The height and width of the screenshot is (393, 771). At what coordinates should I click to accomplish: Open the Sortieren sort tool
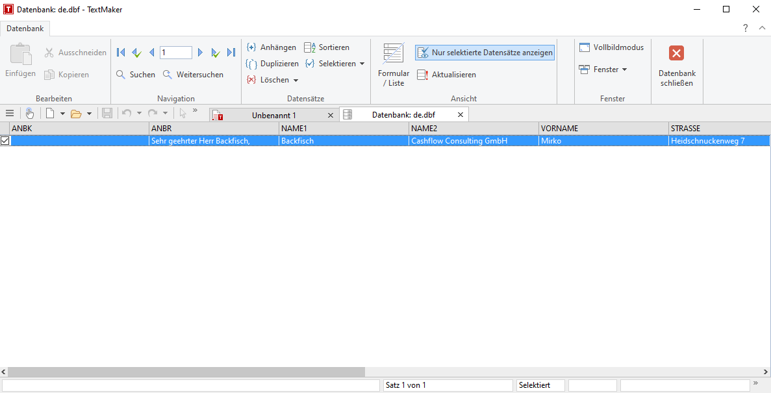click(327, 47)
